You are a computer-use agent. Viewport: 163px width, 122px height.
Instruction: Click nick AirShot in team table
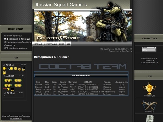(x=47, y=94)
